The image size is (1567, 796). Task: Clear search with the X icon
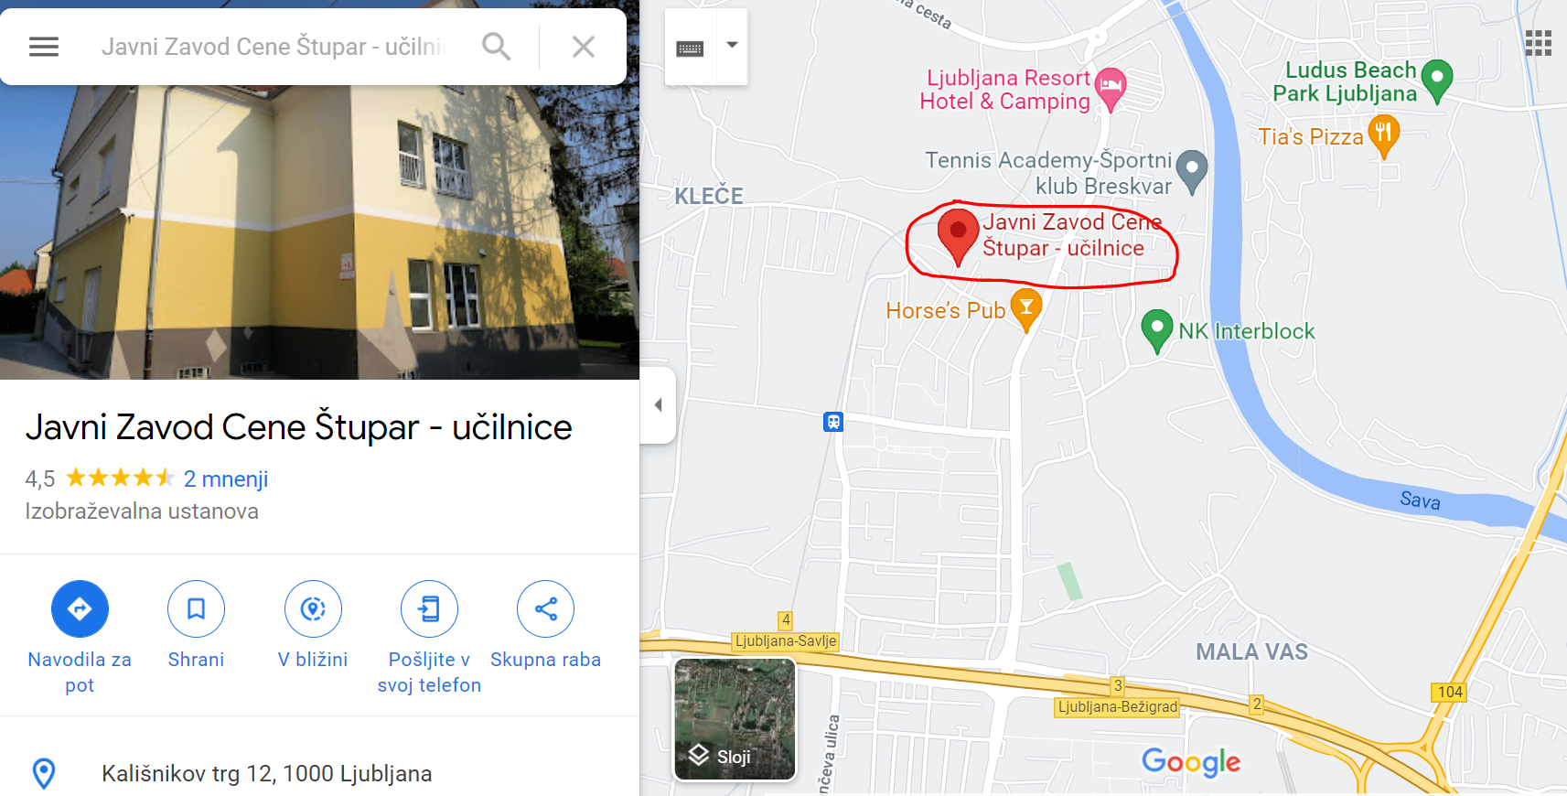pos(584,47)
